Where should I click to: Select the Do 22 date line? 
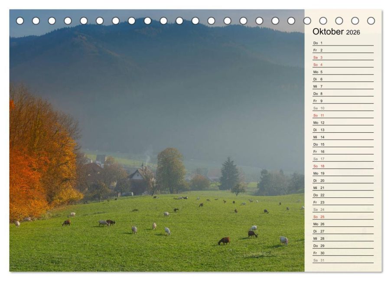pos(342,195)
